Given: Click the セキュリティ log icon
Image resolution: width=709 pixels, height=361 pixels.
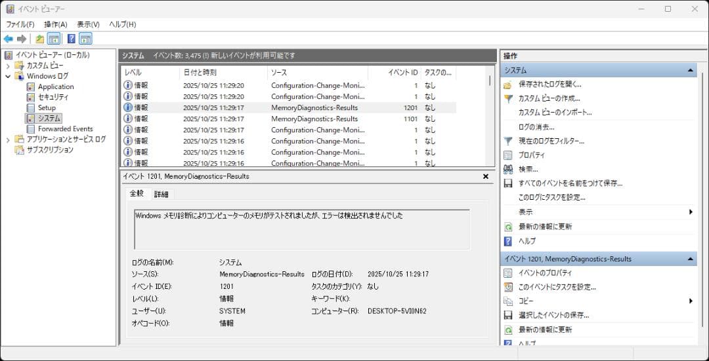Looking at the screenshot, I should [30, 97].
